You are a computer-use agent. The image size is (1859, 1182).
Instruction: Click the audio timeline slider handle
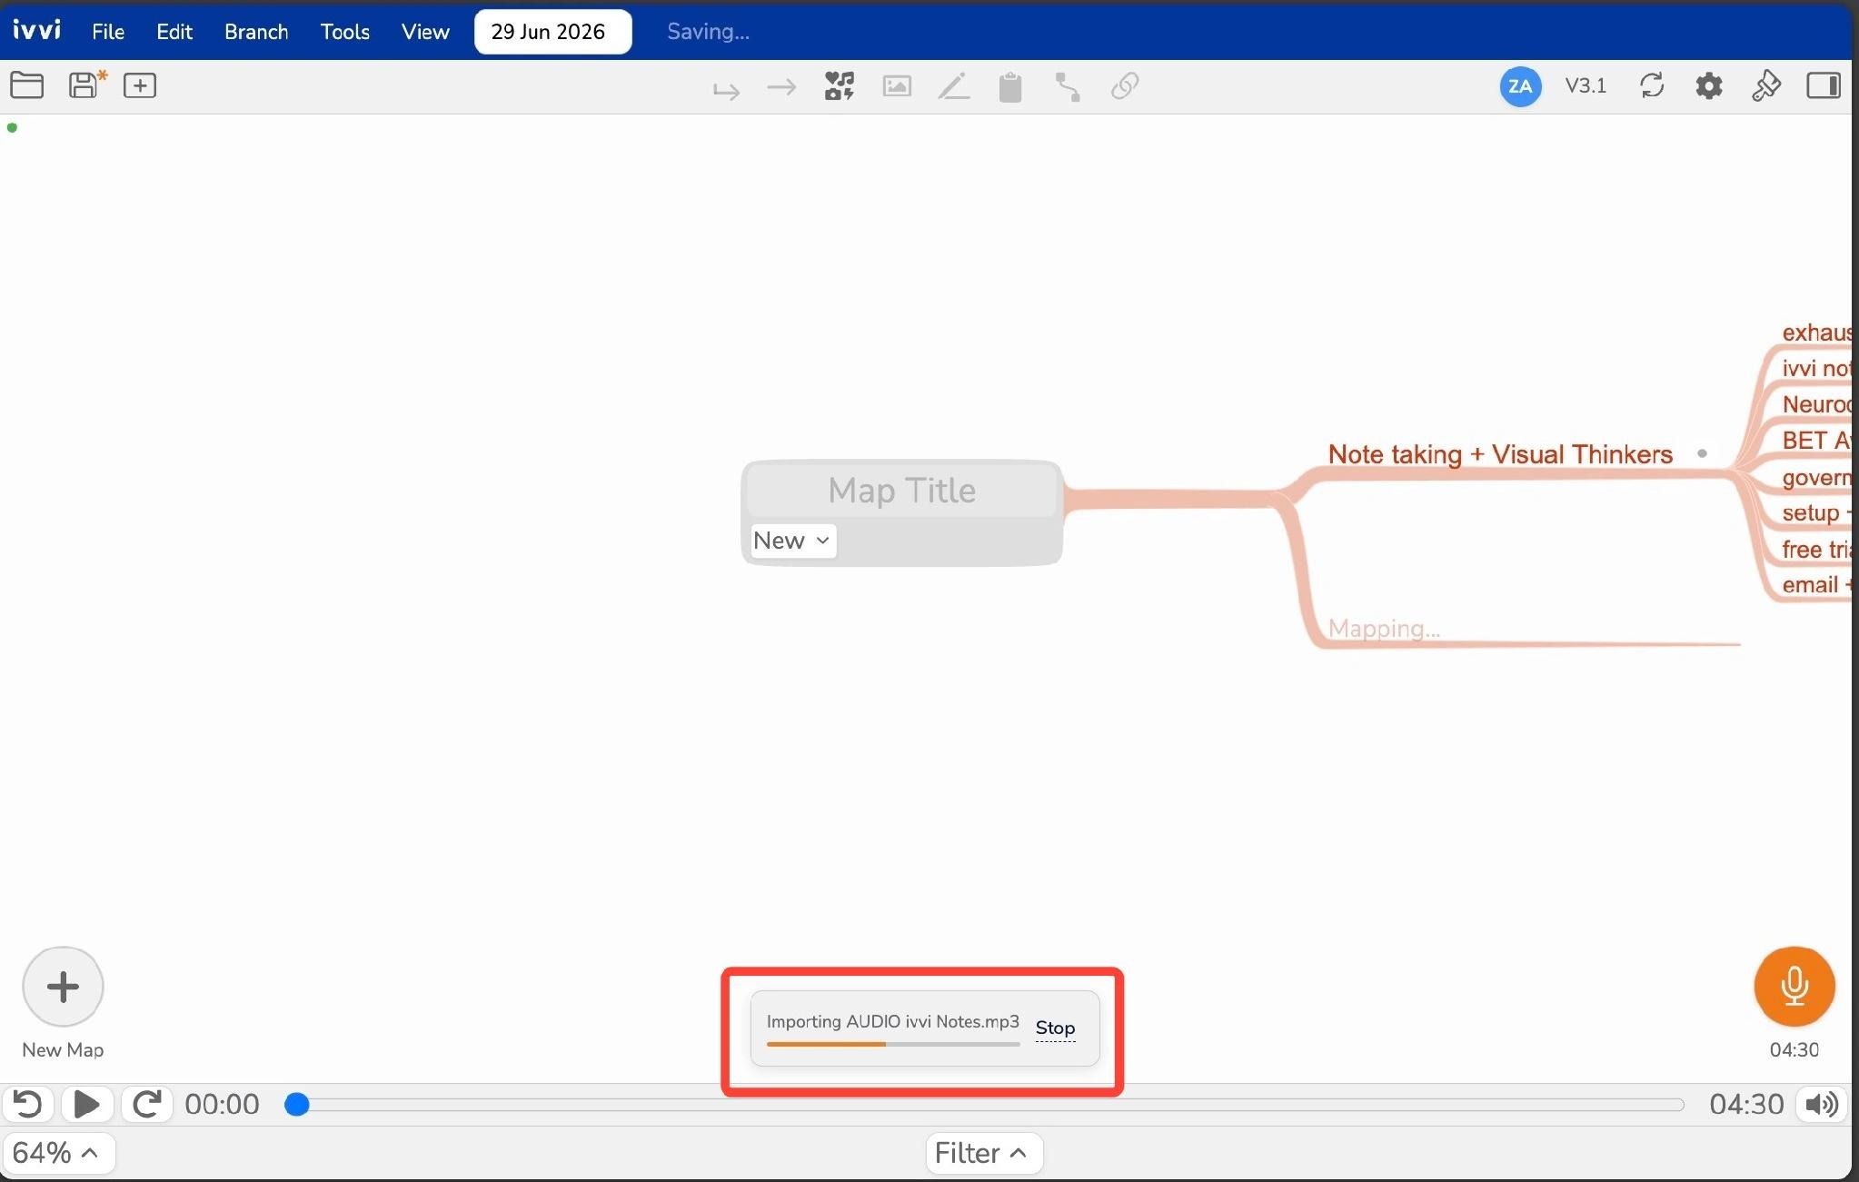click(x=296, y=1104)
